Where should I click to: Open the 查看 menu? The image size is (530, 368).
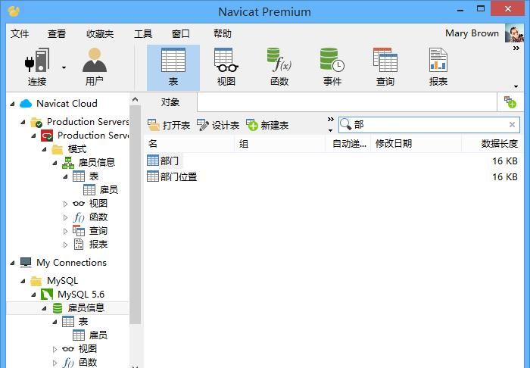click(57, 33)
